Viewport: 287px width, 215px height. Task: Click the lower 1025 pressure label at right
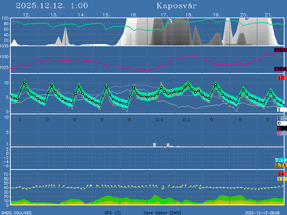click(281, 69)
